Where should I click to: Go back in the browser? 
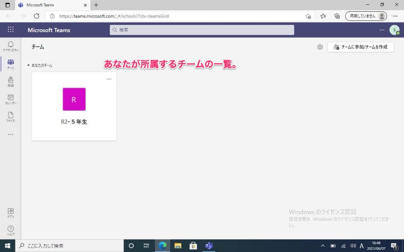click(9, 16)
